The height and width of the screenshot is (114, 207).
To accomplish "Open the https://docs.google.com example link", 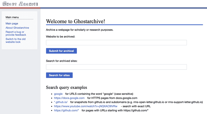I will click(x=69, y=98).
